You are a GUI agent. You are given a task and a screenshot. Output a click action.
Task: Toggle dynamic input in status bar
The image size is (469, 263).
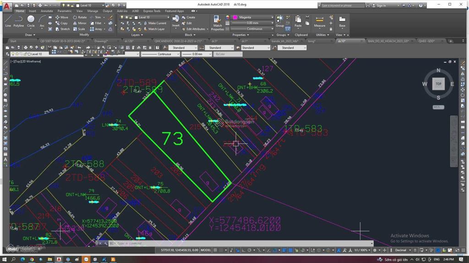tap(238, 250)
